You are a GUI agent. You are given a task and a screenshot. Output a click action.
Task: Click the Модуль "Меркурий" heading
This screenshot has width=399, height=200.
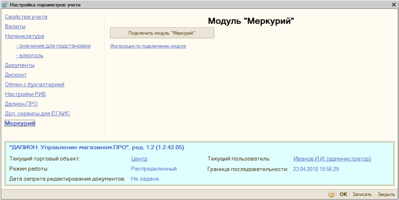click(x=251, y=21)
